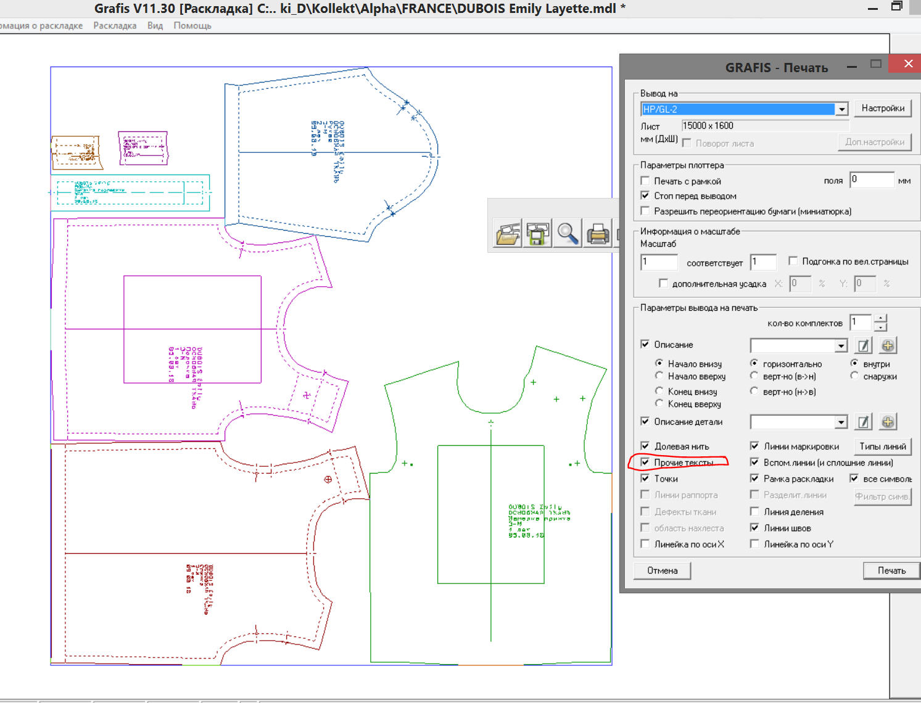Click the magnifying glass zoom icon
921x703 pixels.
point(568,234)
